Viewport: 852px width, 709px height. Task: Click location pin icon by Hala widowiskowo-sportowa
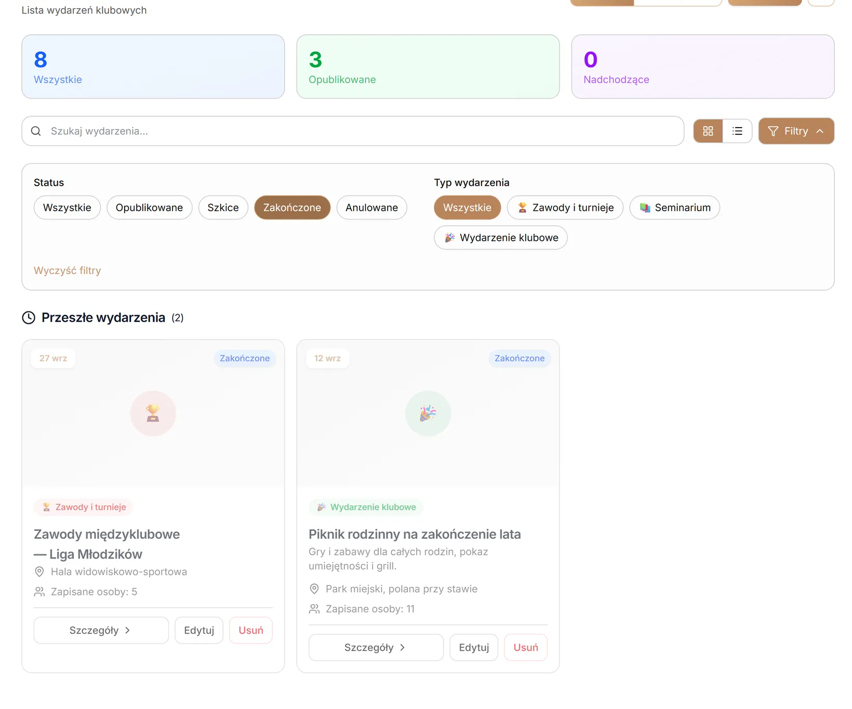(x=39, y=571)
